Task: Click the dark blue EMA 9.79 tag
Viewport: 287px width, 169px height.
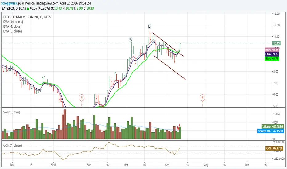Action: click(272, 54)
